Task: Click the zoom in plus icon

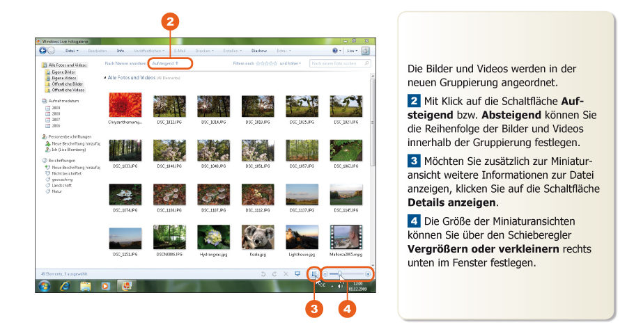Action: click(x=368, y=274)
